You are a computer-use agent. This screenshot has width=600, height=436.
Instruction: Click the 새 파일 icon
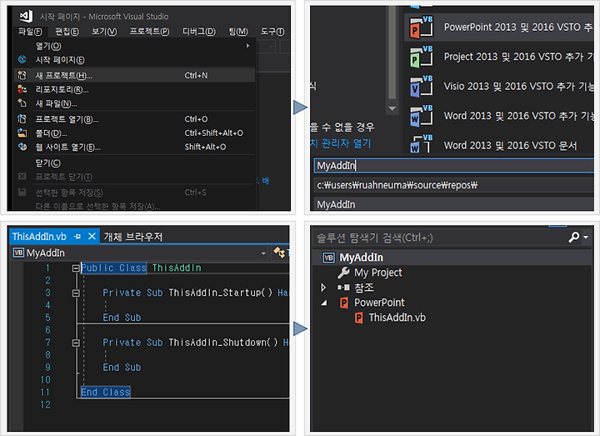[x=22, y=103]
